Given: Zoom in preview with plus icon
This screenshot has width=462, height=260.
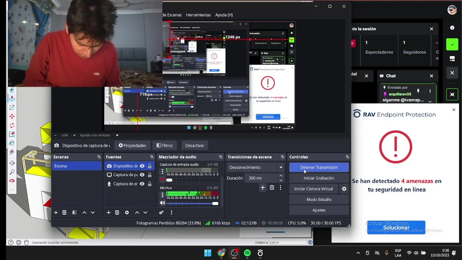Looking at the screenshot, I should tap(74, 135).
